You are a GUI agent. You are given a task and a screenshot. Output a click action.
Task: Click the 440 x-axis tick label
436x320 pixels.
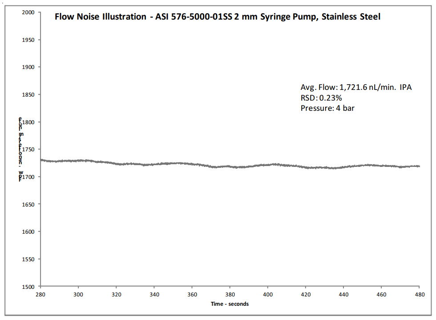click(344, 294)
